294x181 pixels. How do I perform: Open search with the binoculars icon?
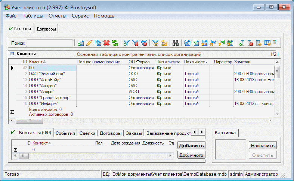[x=175, y=43]
